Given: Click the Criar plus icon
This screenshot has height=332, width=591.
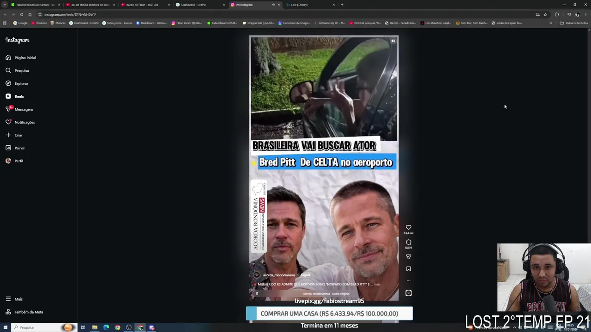Looking at the screenshot, I should click(8, 135).
